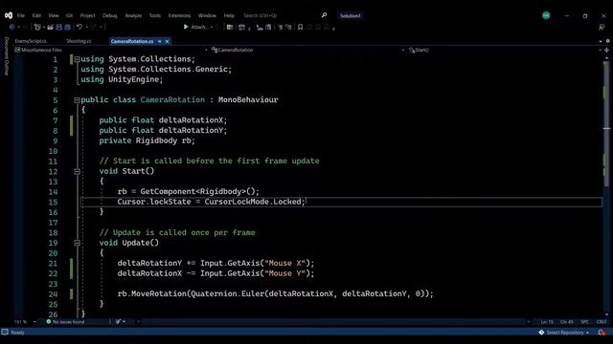
Task: Open the File menu
Action: [21, 15]
